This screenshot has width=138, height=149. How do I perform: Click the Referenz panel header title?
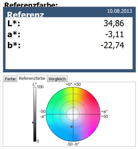pyautogui.click(x=26, y=14)
